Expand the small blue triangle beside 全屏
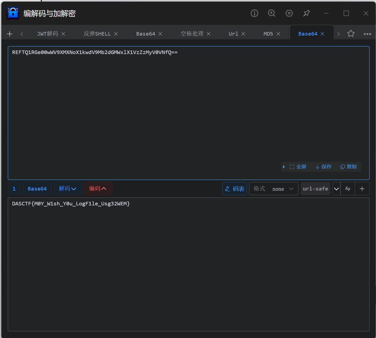 [284, 167]
